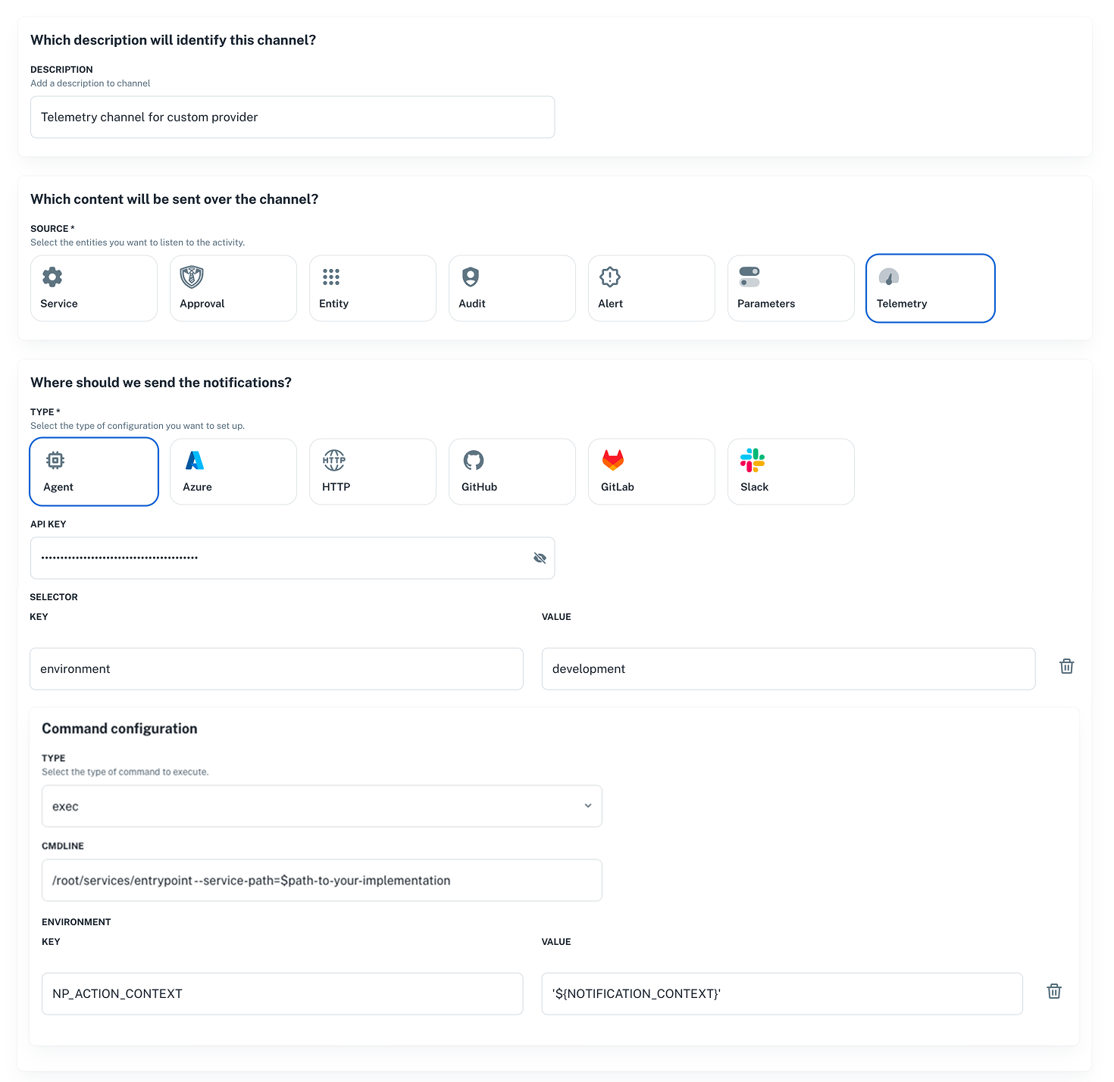1114x1082 pixels.
Task: Click the selector value field showing development
Action: (788, 669)
